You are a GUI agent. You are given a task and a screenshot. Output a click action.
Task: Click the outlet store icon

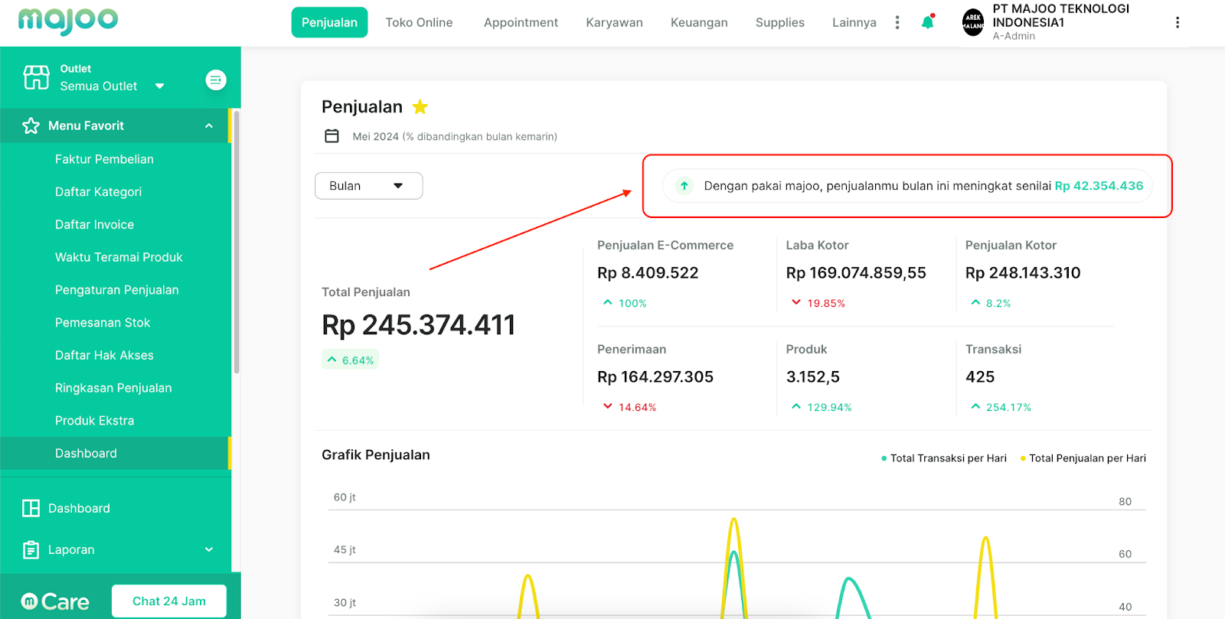(x=36, y=77)
